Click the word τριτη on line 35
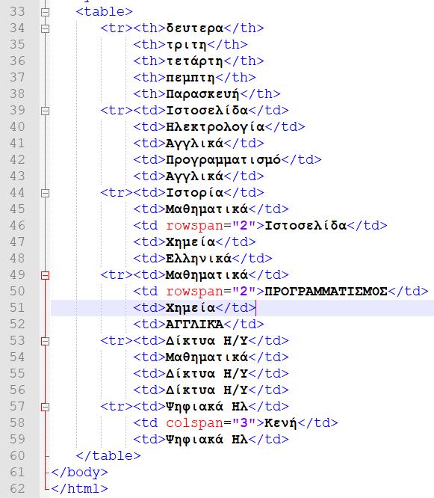Viewport: 434px width, 498px height. 187,45
